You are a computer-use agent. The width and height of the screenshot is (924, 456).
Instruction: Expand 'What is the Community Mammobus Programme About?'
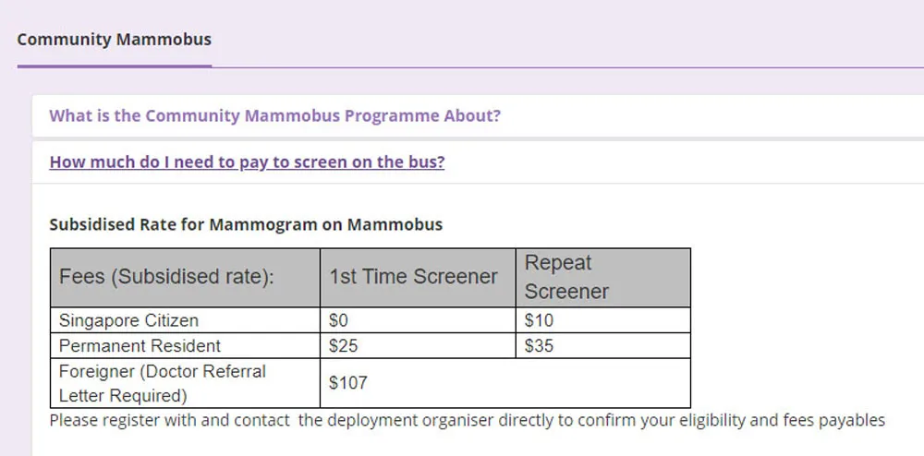(x=274, y=115)
